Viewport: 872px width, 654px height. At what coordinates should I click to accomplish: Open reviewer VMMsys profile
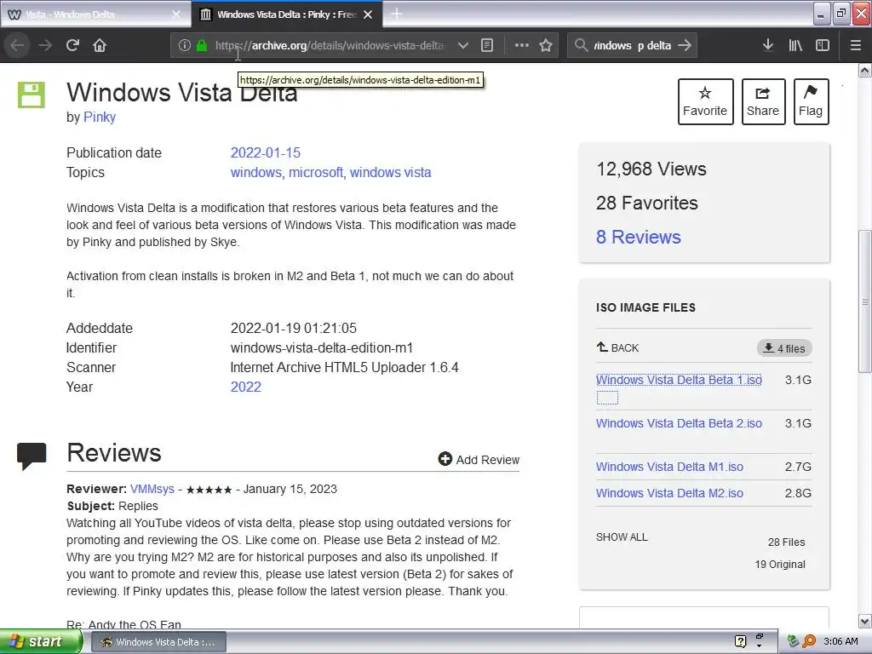(152, 489)
